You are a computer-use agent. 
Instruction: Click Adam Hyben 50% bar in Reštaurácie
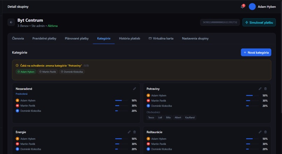point(252,139)
